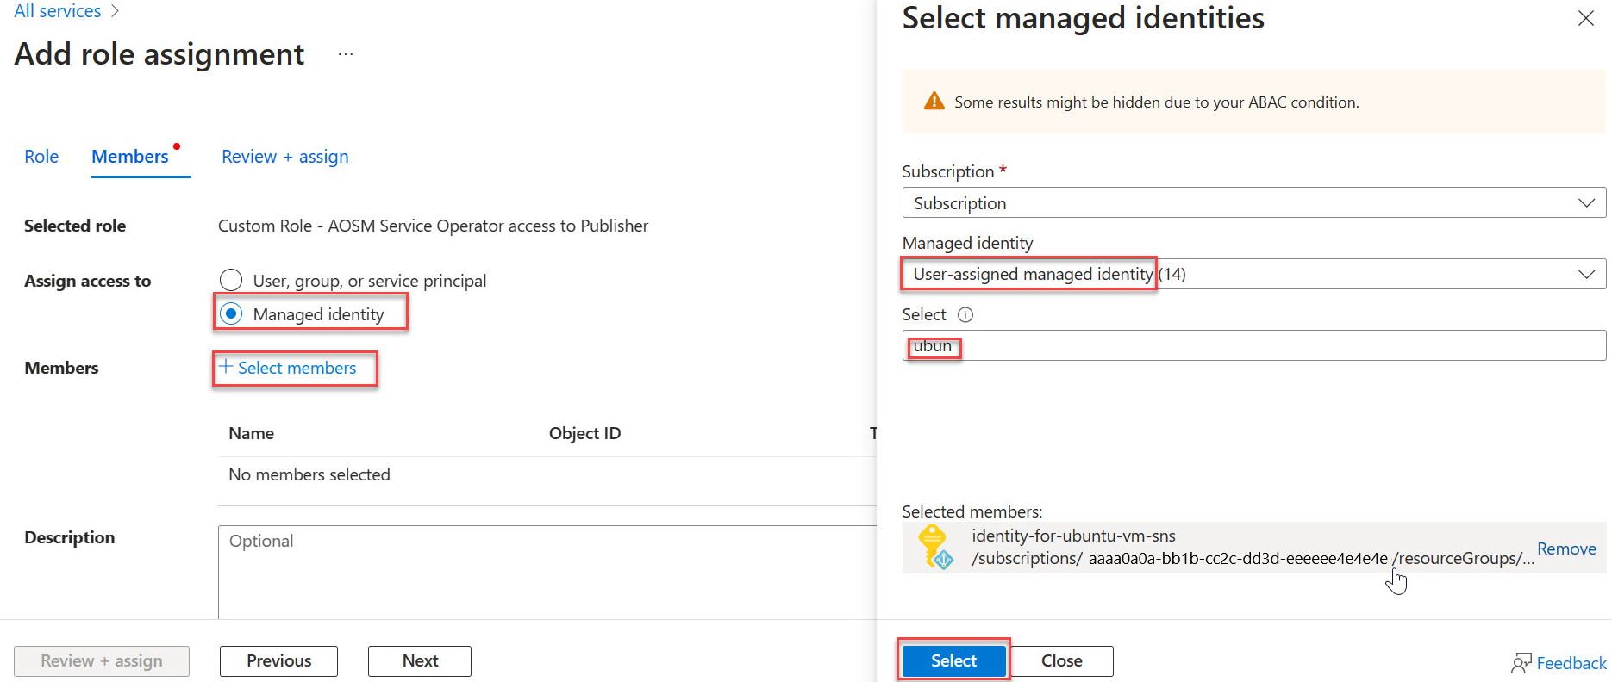Open the ellipsis menu by Add role assignment
The height and width of the screenshot is (682, 1612).
pos(346,54)
